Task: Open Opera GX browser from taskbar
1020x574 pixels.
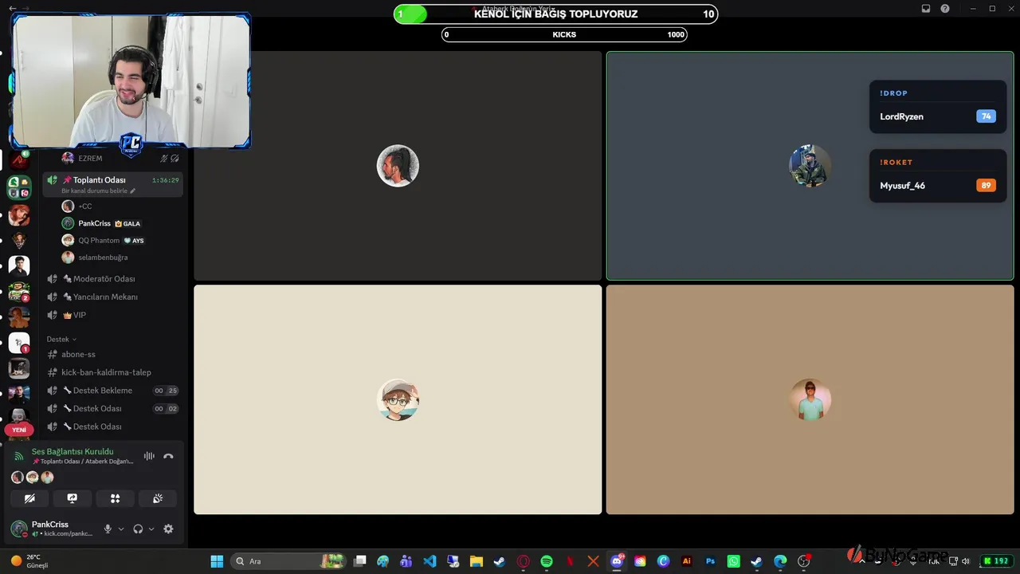Action: [x=524, y=561]
